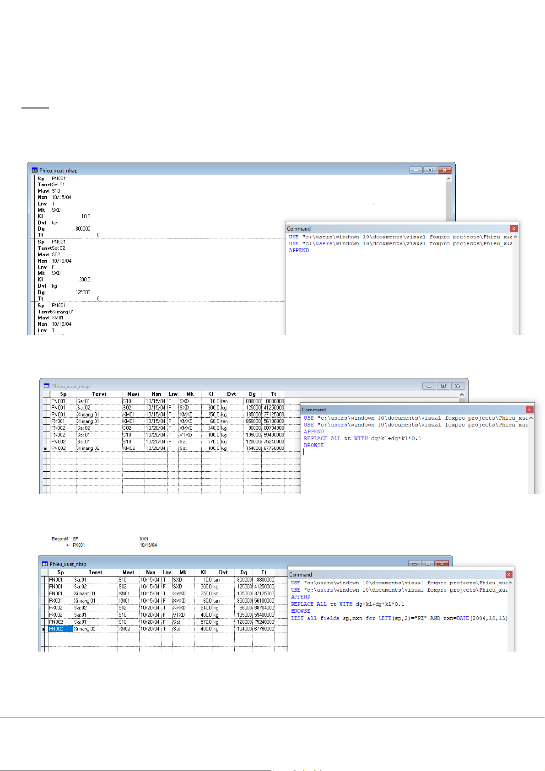Click the table icon in the bottom Phieu_xuat_nhap title bar
This screenshot has height=771, width=545.
pyautogui.click(x=45, y=564)
